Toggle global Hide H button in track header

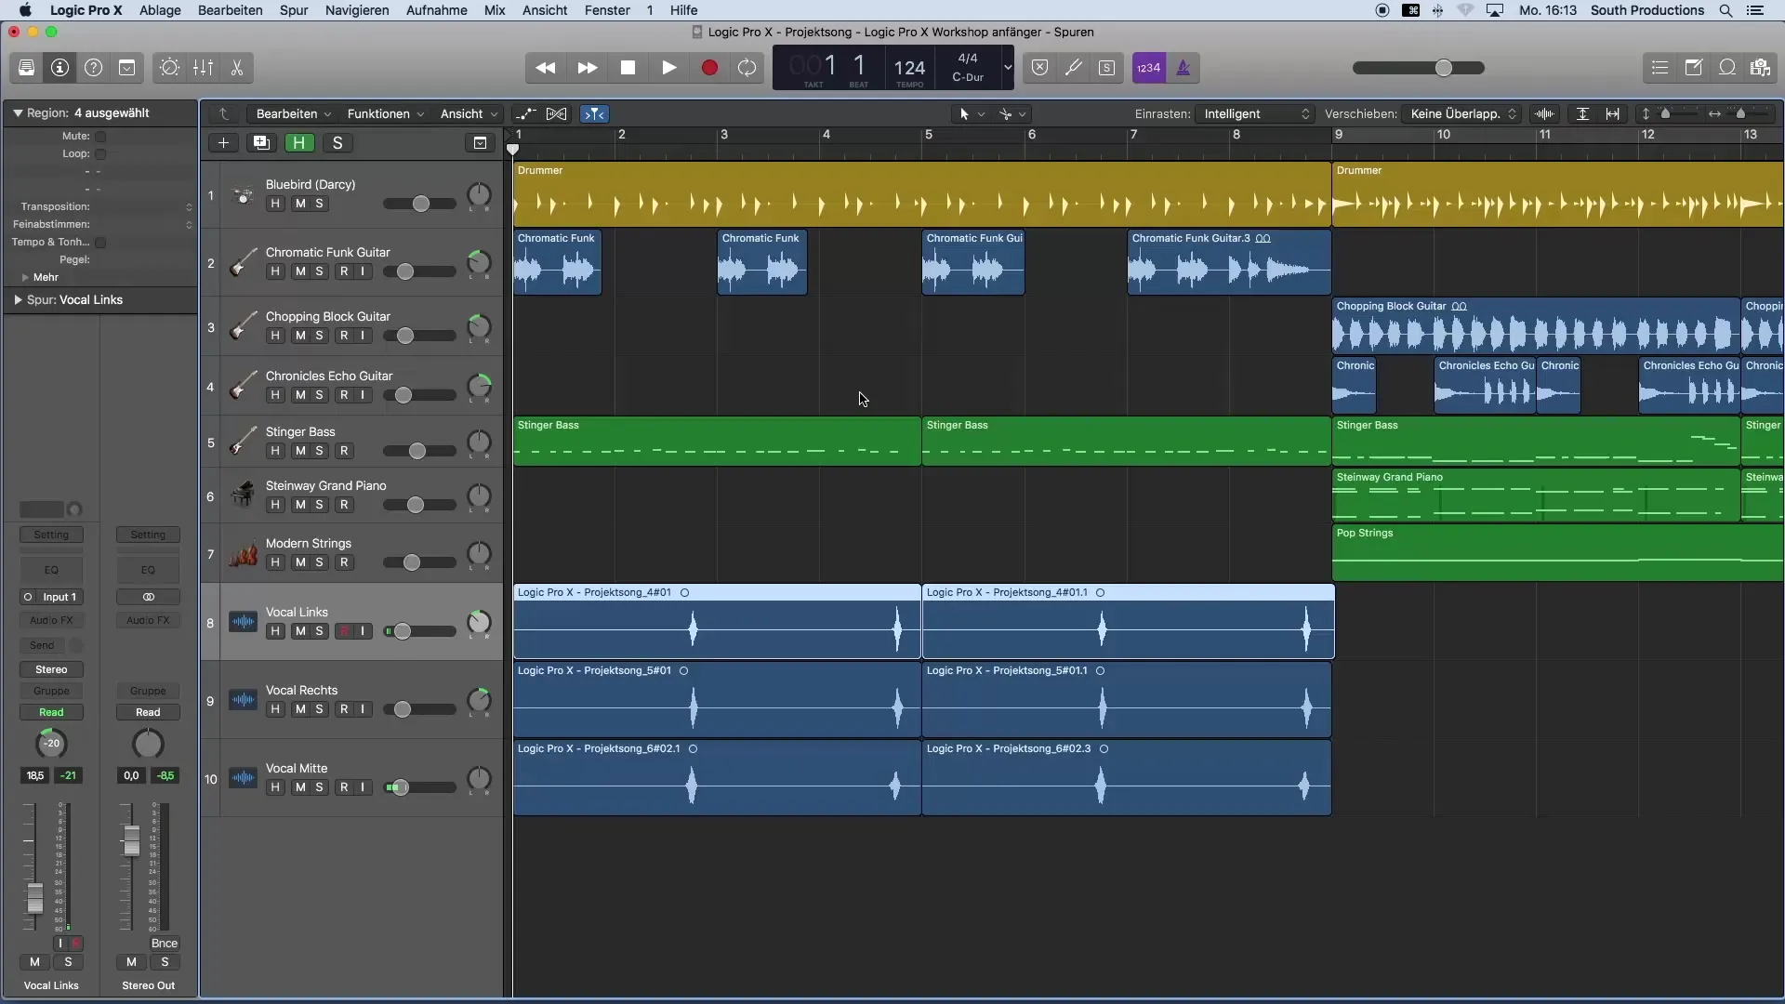299,143
